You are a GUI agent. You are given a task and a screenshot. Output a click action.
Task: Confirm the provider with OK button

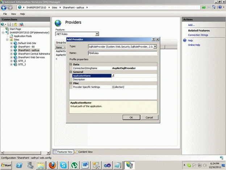point(131,117)
